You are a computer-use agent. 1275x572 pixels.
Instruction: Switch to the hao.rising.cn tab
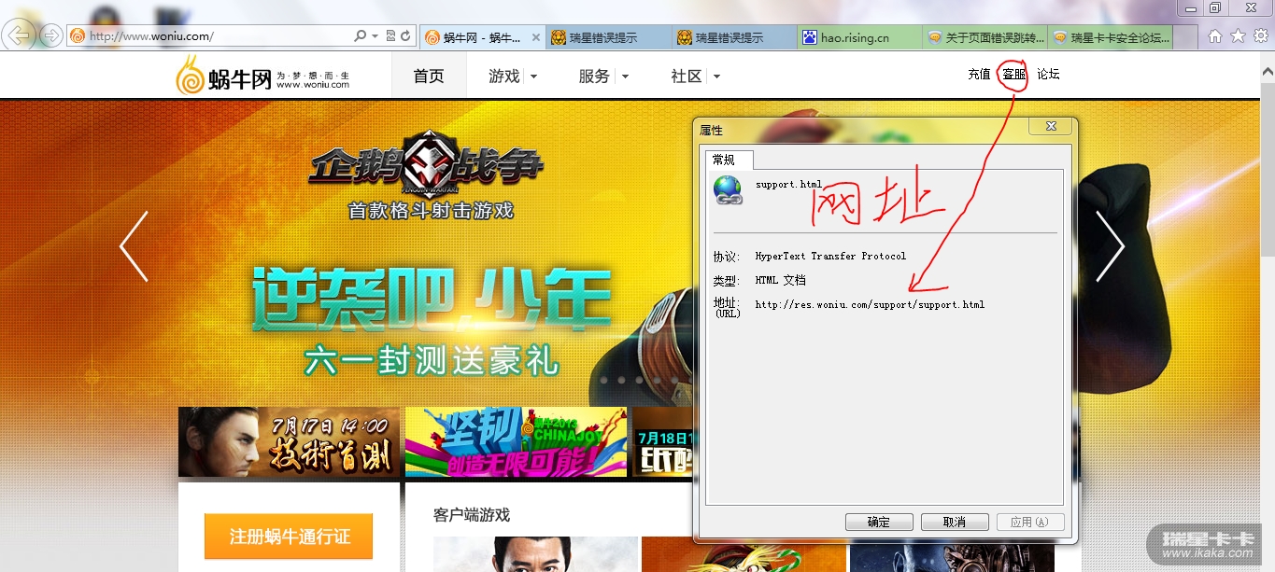coord(859,37)
